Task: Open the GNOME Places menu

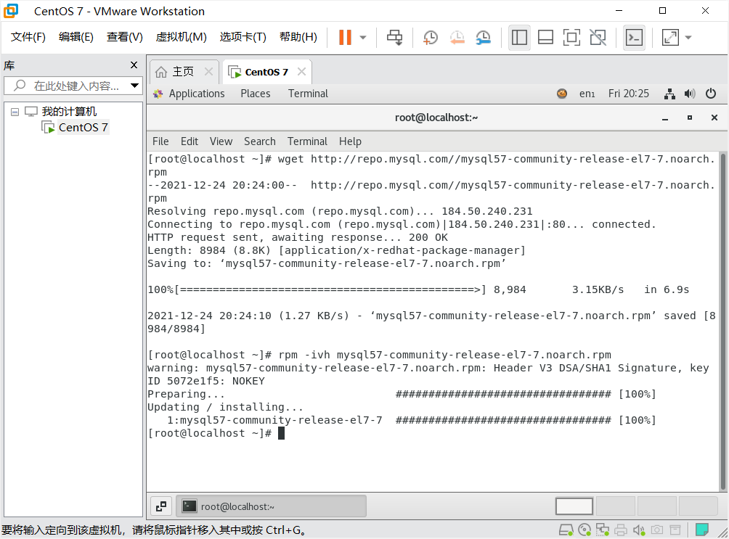Action: click(256, 94)
